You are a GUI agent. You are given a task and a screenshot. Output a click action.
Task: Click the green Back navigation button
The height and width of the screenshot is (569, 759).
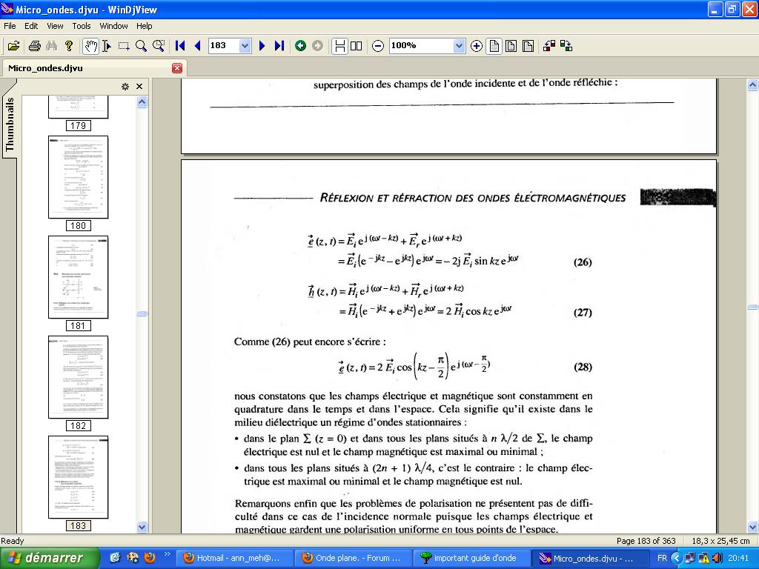pyautogui.click(x=300, y=46)
